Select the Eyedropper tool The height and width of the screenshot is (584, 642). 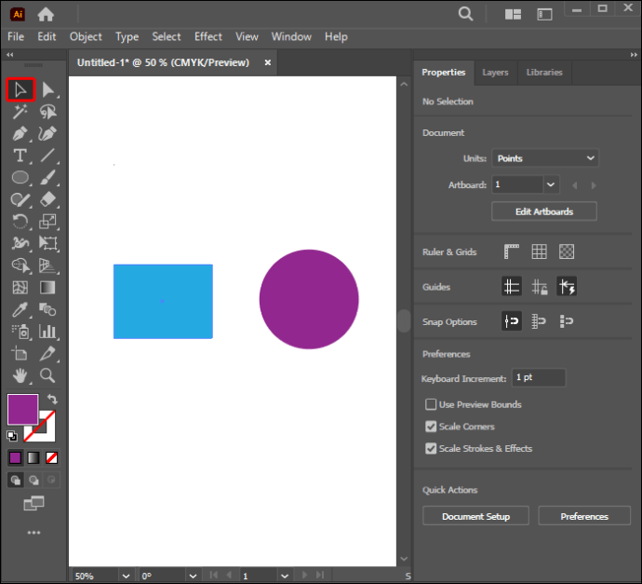point(20,309)
